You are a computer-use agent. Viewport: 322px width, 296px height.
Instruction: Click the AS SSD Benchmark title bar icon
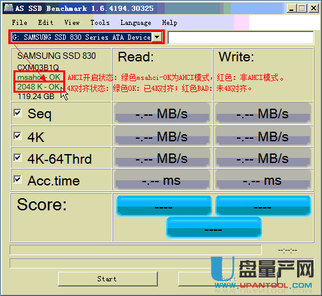click(x=8, y=8)
